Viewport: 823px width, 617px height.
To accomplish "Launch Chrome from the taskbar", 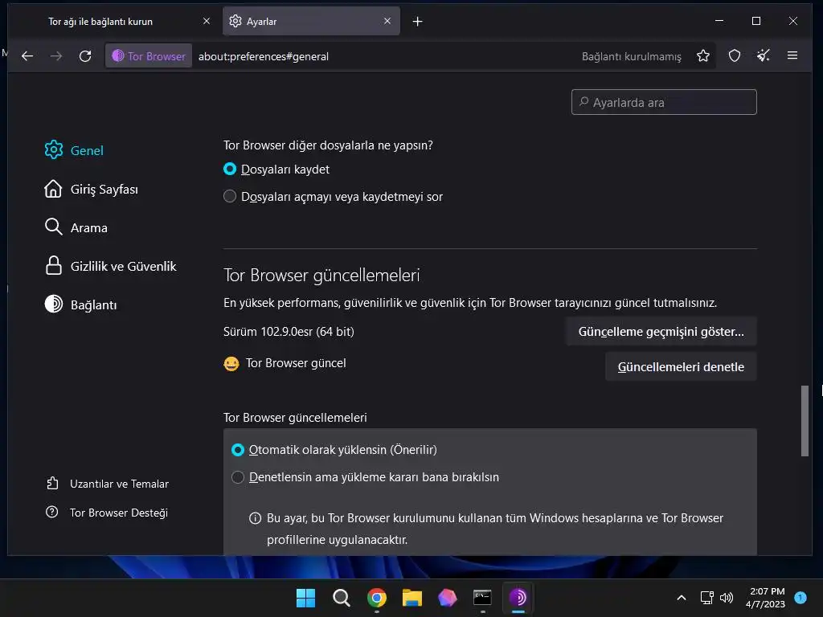I will 377,598.
